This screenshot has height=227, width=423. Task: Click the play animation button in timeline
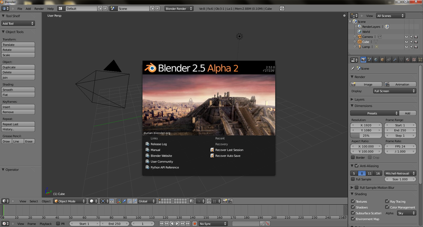[177, 223]
